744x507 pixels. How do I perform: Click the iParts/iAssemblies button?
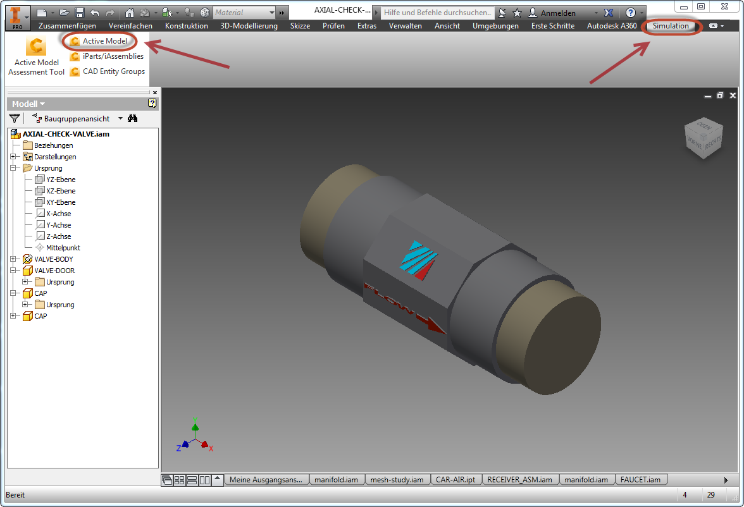click(107, 56)
